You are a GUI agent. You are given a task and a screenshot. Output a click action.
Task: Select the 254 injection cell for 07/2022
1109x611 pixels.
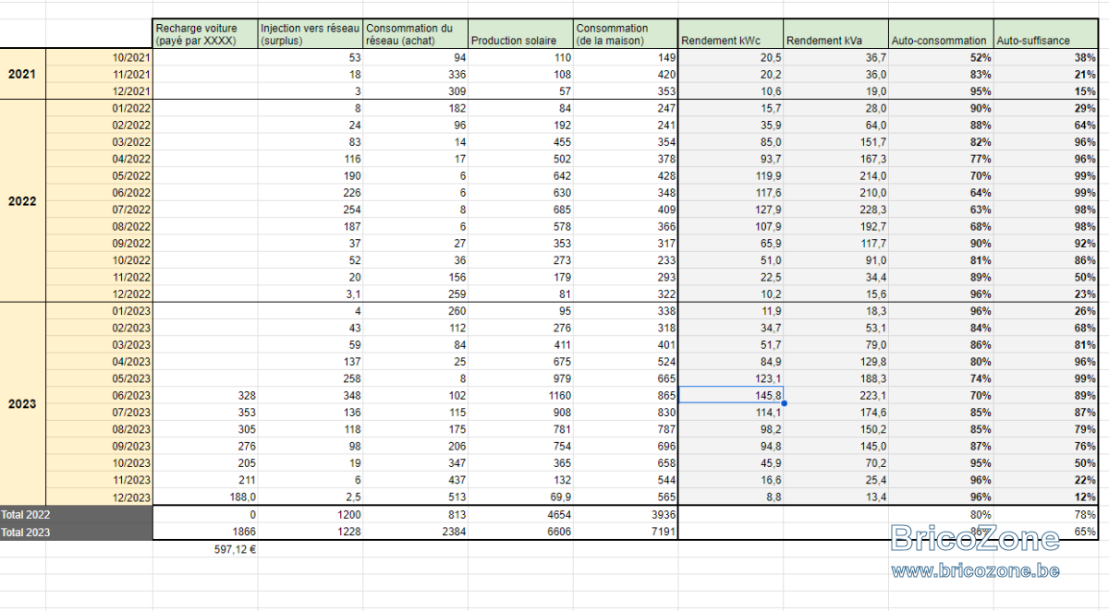[311, 210]
